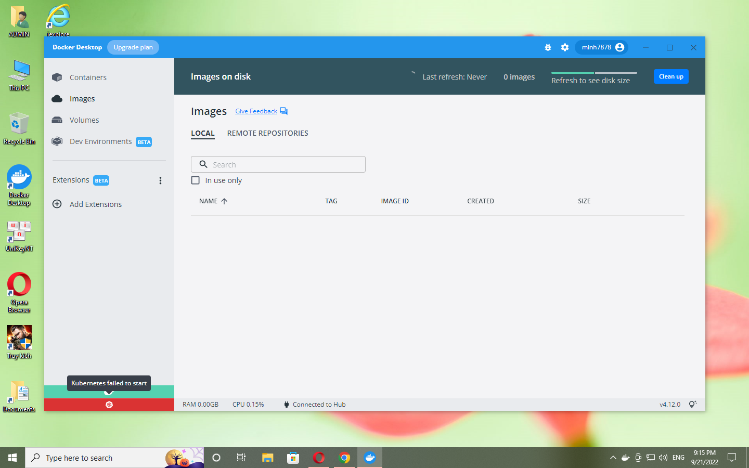The height and width of the screenshot is (468, 749).
Task: Switch to the LOCAL tab
Action: (x=203, y=134)
